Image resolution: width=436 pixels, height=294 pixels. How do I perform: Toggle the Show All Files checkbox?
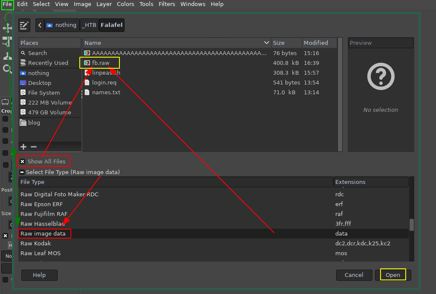(x=23, y=162)
